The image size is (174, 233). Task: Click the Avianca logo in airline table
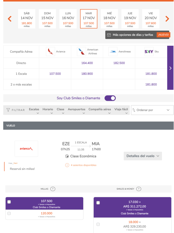pos(50,52)
